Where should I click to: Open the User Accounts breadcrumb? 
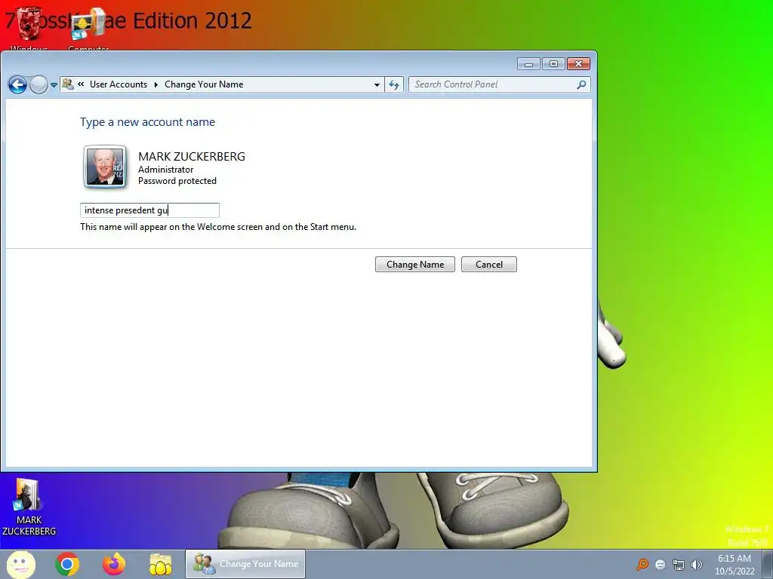[119, 84]
